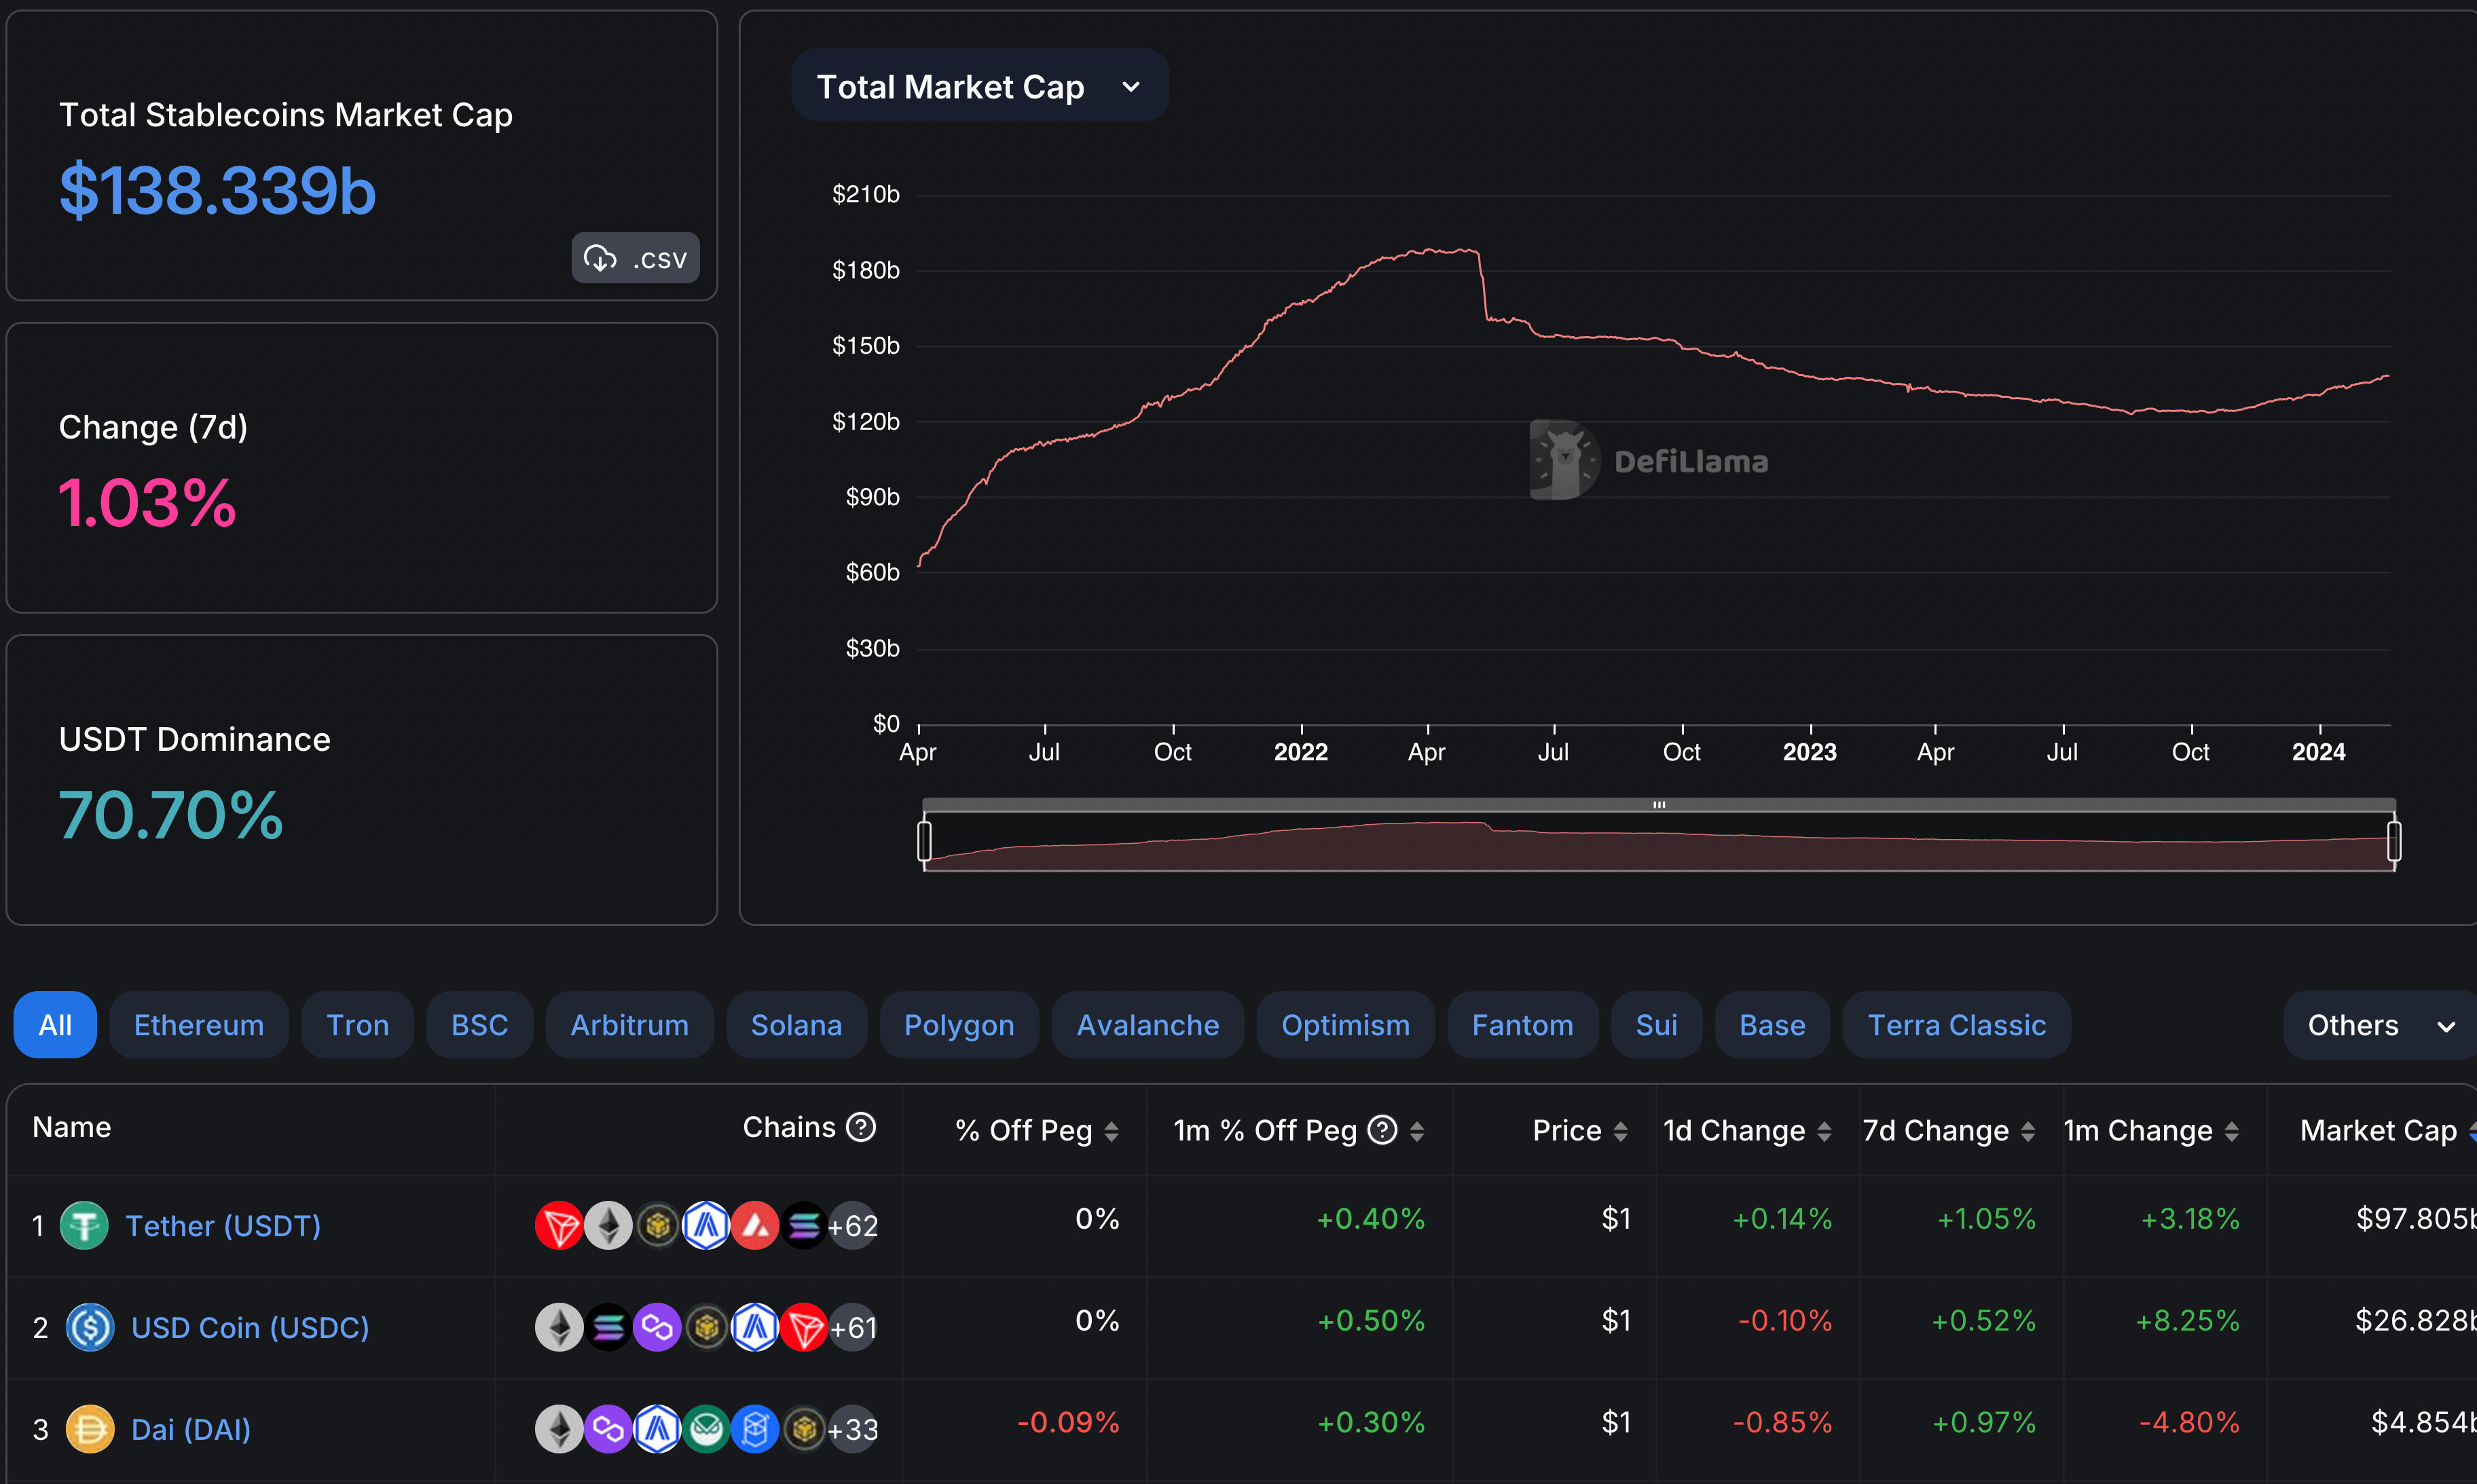Screen dimensions: 2477x1484
Task: Click the Chains column help icon
Action: (x=861, y=1128)
